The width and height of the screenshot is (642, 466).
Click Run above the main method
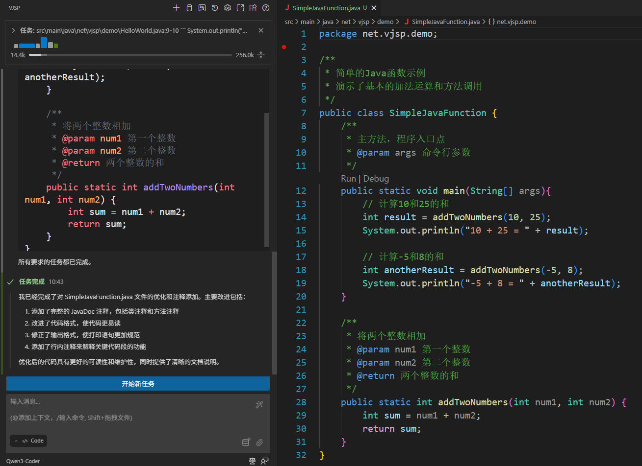point(348,179)
